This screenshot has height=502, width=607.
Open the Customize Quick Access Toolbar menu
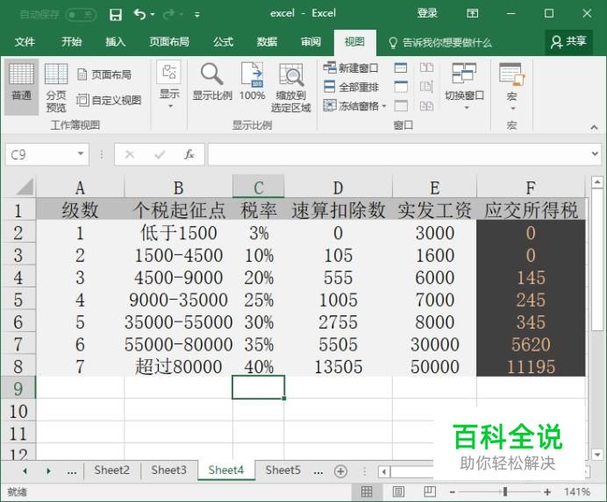pos(197,15)
